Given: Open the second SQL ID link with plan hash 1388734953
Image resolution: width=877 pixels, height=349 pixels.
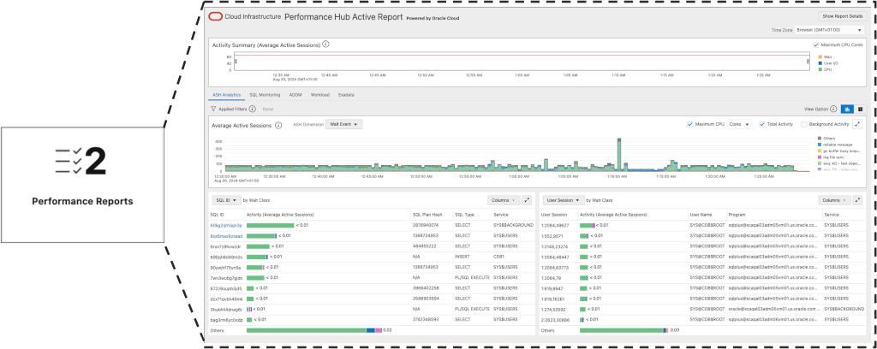Looking at the screenshot, I should click(x=226, y=235).
